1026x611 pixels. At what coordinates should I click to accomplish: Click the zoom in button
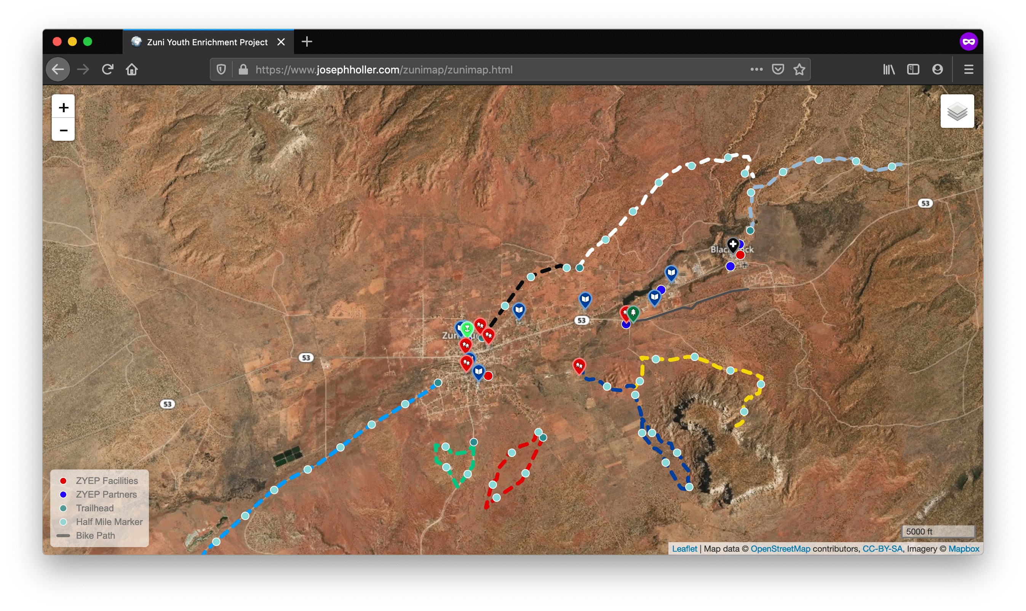64,108
